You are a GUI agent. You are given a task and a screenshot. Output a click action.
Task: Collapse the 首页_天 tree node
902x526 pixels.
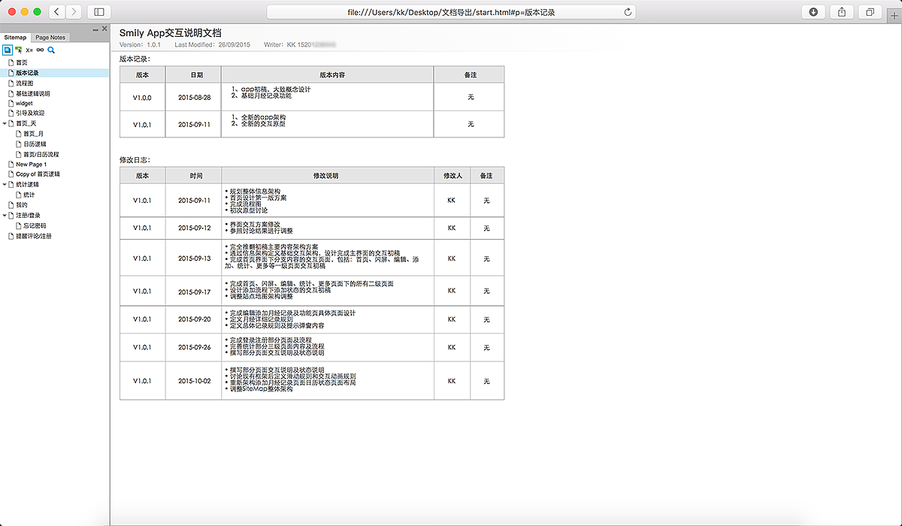[x=4, y=123]
